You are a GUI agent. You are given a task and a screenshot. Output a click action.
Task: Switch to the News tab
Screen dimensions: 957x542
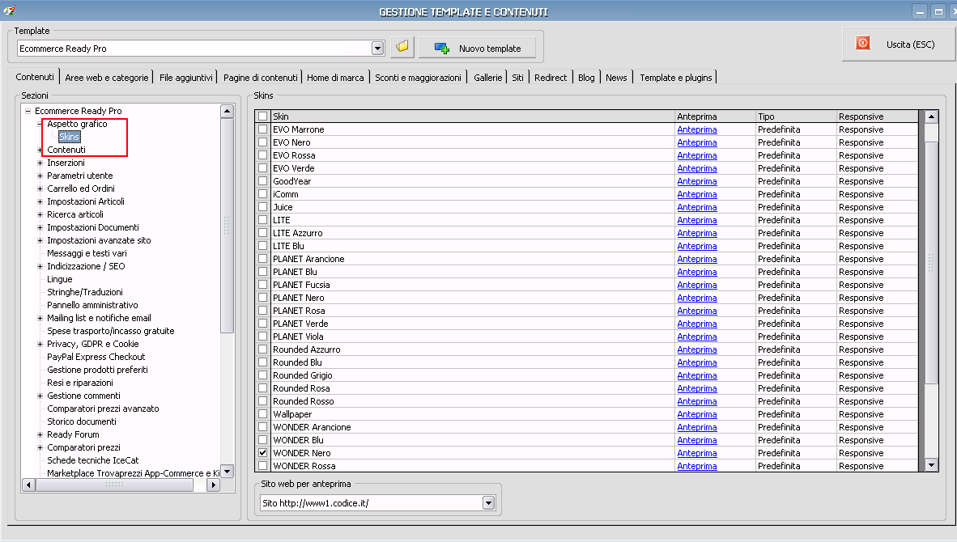[616, 78]
